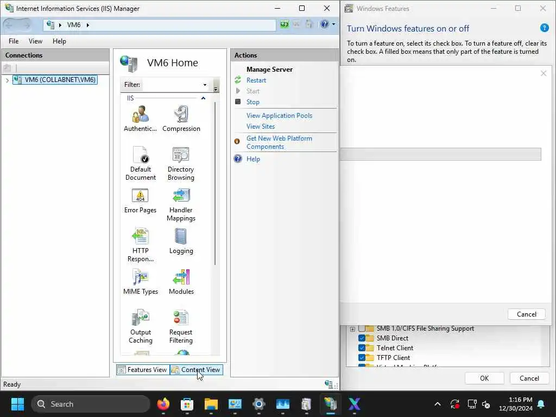This screenshot has height=417, width=556.
Task: Click the taskbar Search box
Action: click(91, 404)
